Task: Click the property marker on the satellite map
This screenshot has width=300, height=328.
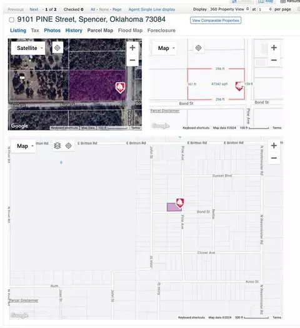Action: (x=120, y=87)
